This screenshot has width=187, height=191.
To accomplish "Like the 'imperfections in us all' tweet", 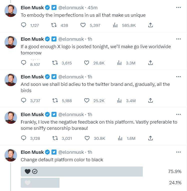I will (83, 25).
